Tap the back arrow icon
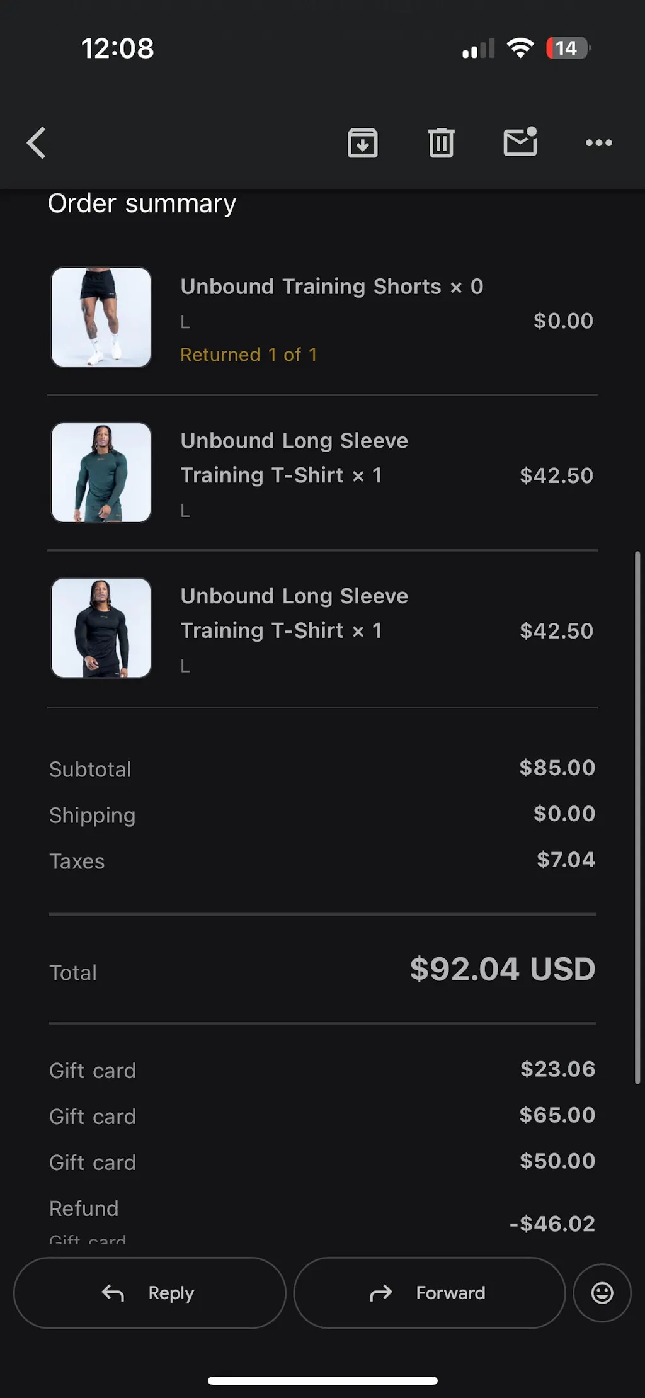This screenshot has width=645, height=1398. coord(37,143)
